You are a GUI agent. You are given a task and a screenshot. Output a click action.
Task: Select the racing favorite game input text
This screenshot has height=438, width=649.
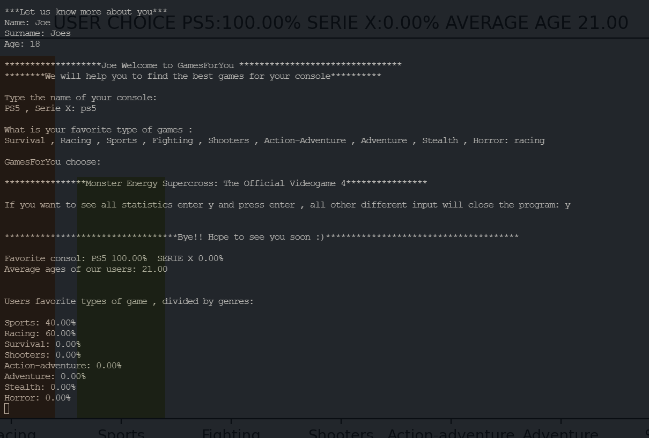[x=529, y=140]
